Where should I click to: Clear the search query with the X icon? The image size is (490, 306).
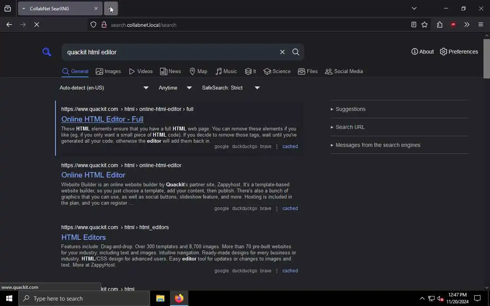tap(282, 52)
